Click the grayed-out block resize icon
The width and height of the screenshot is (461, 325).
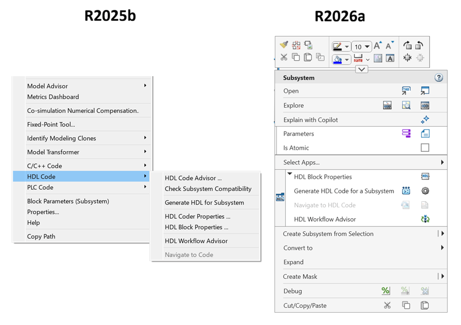(420, 58)
